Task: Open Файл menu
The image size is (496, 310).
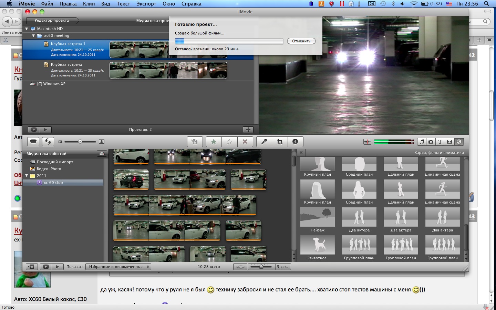Action: (x=47, y=4)
